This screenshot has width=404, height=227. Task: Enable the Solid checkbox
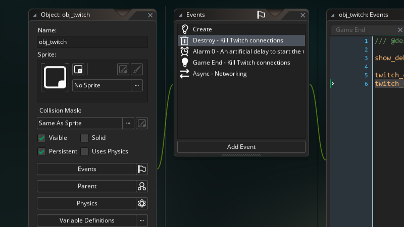84,138
